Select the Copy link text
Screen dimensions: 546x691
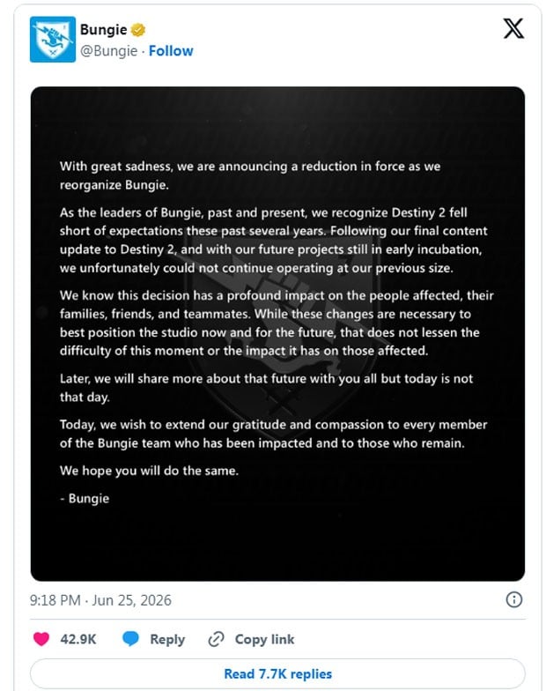[x=264, y=639]
